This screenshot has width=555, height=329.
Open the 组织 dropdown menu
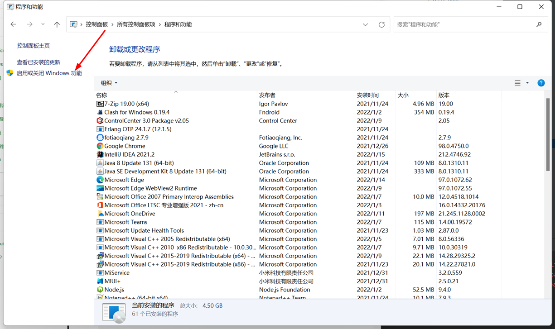point(109,83)
